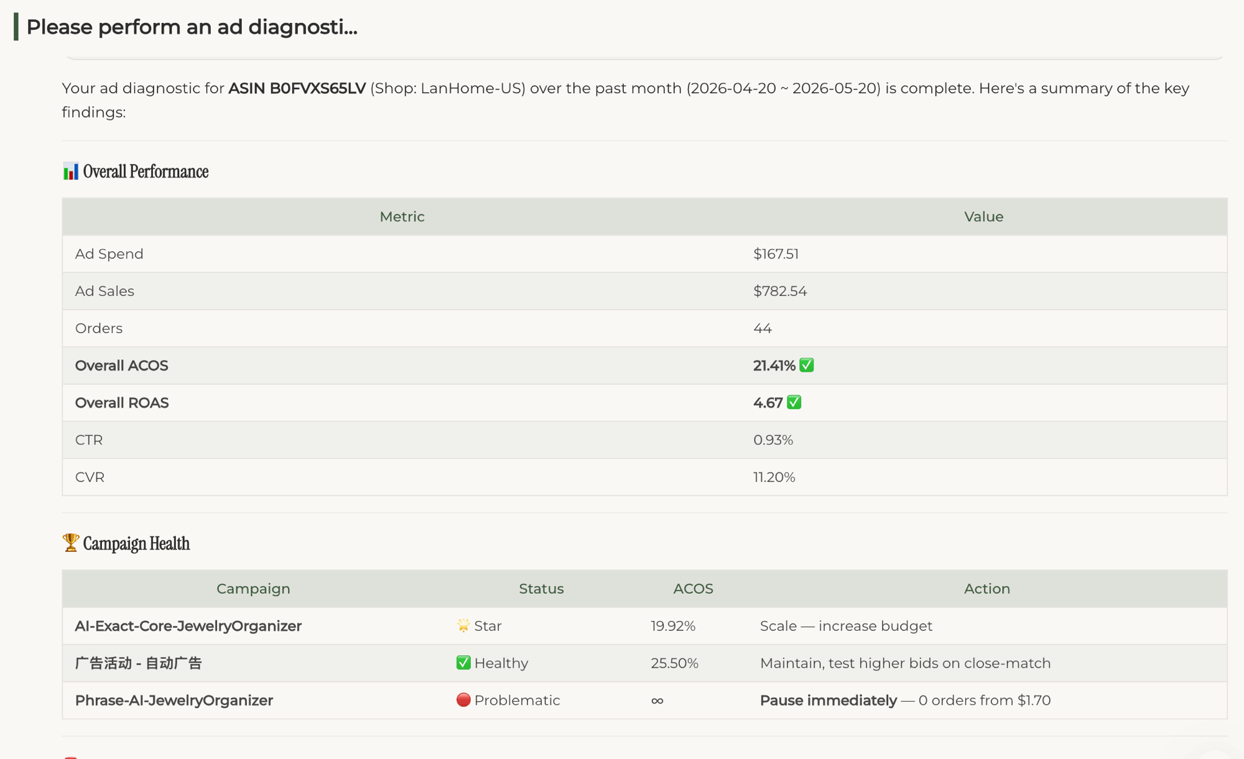Click 'Maintain, test higher bids on close-match'

905,663
